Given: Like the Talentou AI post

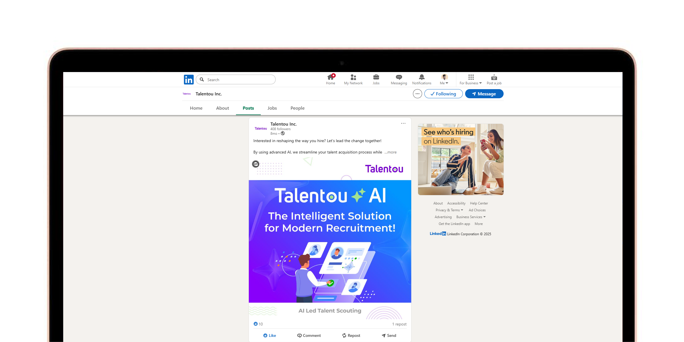Looking at the screenshot, I should 270,335.
